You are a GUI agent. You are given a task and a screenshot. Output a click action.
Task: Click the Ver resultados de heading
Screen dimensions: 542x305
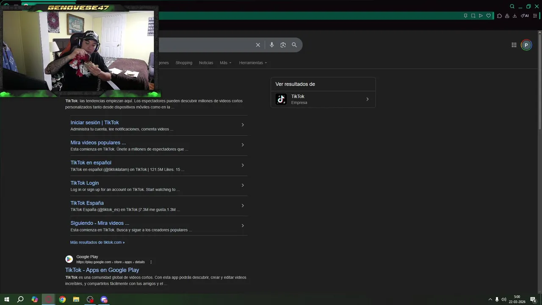295,84
